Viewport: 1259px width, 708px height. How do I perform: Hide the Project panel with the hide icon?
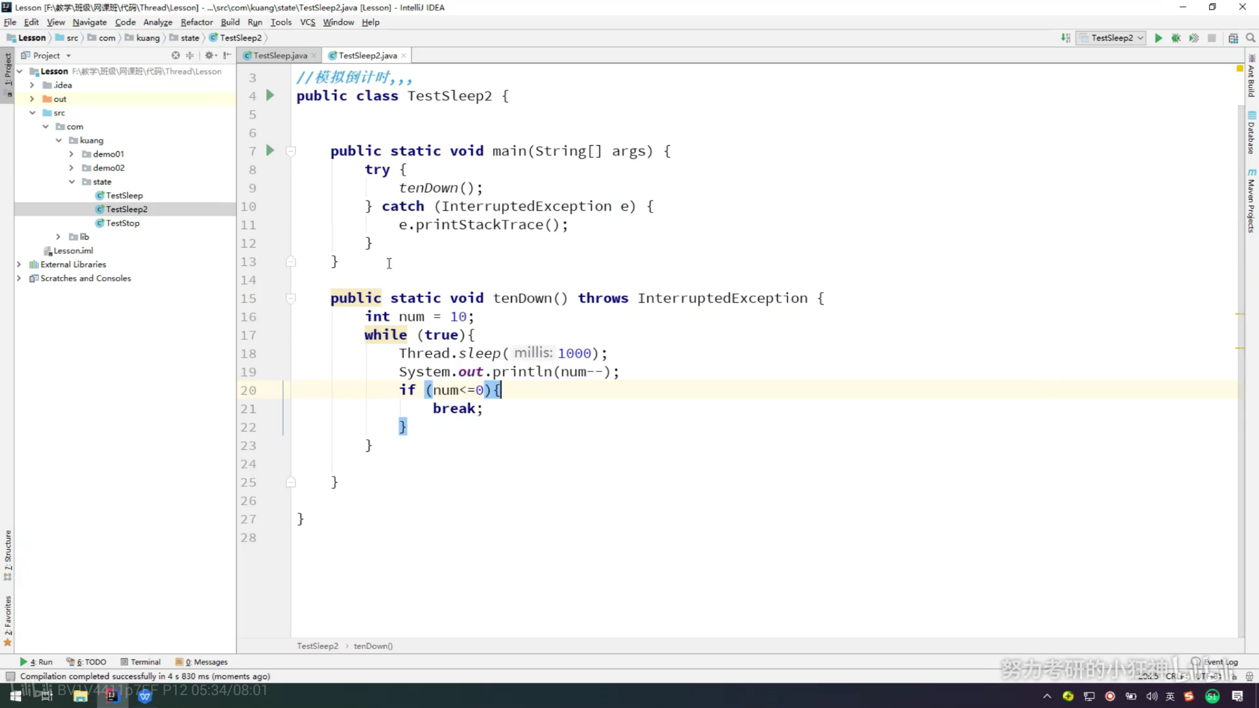[x=227, y=55]
